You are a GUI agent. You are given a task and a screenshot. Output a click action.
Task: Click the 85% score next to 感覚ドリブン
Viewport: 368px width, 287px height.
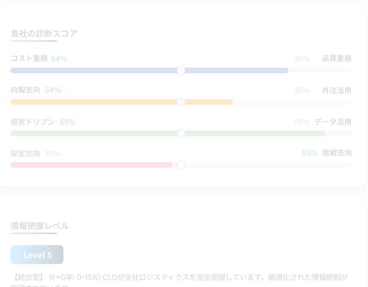pos(68,122)
